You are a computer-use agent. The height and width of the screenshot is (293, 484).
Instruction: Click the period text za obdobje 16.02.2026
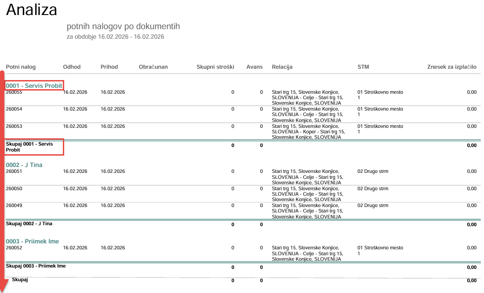pos(116,37)
